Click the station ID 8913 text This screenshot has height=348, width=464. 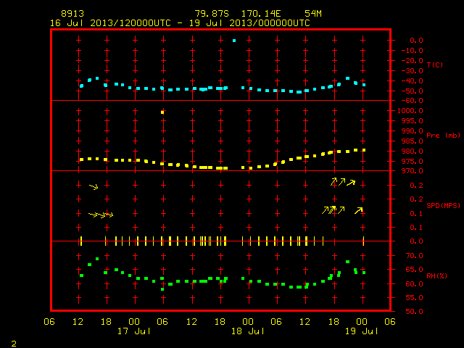pyautogui.click(x=72, y=14)
